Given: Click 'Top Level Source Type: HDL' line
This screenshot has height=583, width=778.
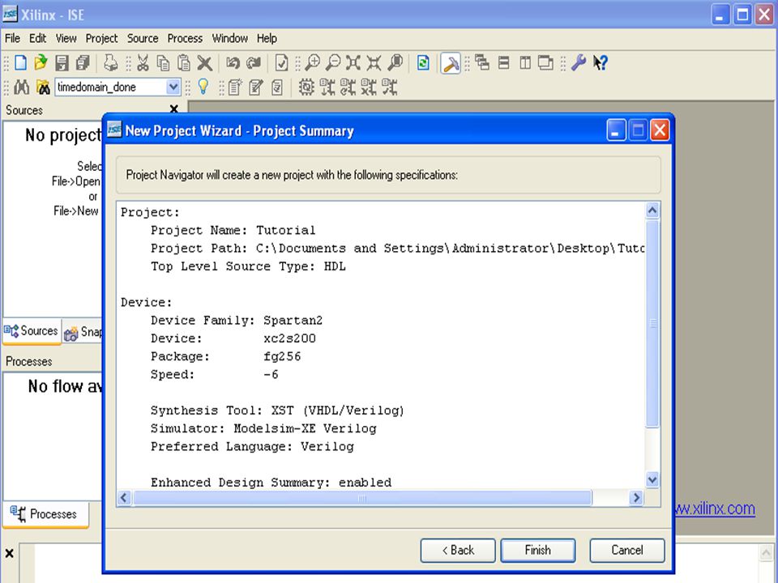Looking at the screenshot, I should pyautogui.click(x=248, y=266).
